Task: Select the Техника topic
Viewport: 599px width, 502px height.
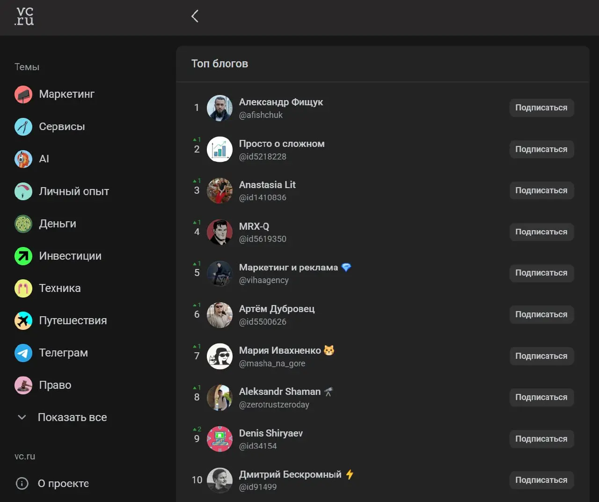Action: point(59,288)
